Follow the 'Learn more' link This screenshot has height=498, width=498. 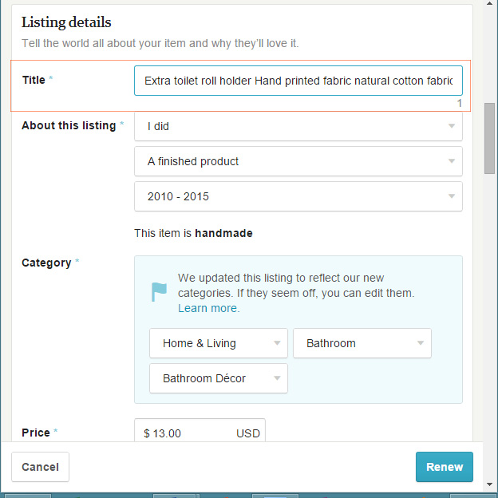207,308
